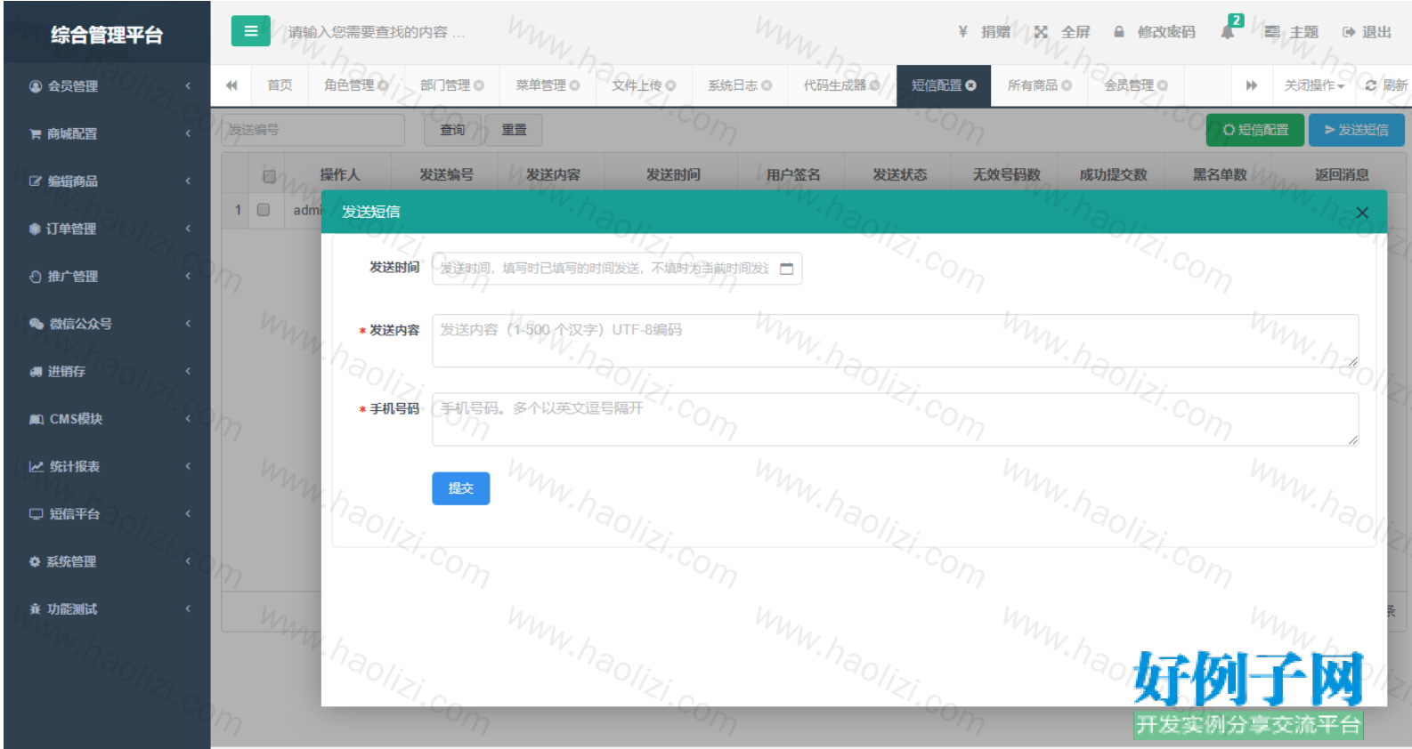The width and height of the screenshot is (1412, 749).
Task: Click the 刷新 refresh icon
Action: [1371, 85]
